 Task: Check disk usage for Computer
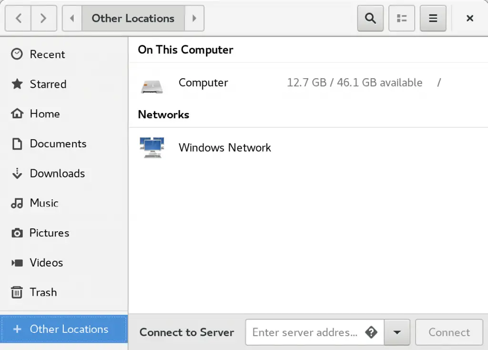click(x=355, y=82)
